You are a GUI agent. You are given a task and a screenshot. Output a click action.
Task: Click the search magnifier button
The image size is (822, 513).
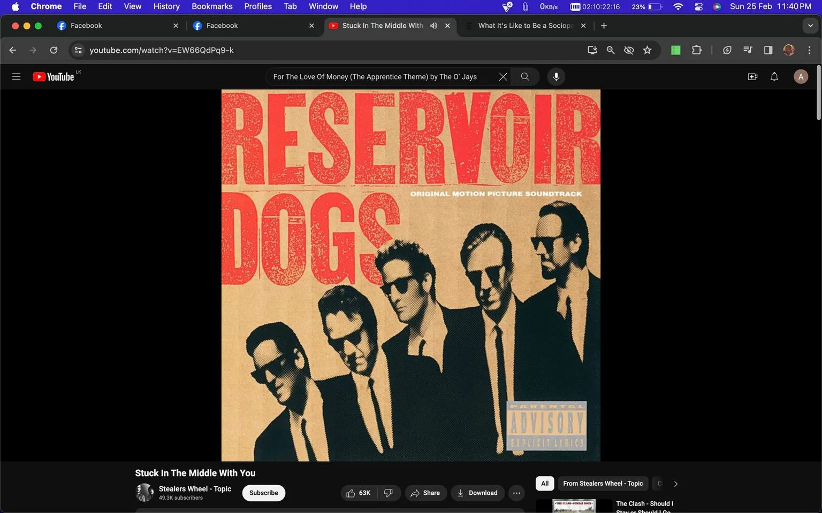525,76
